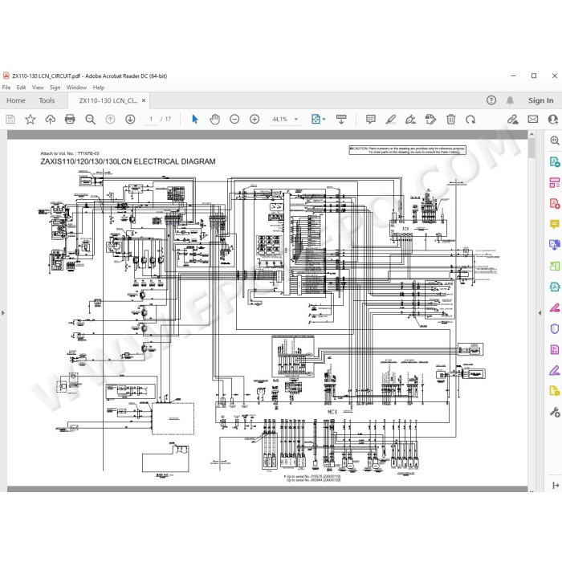
Task: Open Find text magnifier icon
Action: 90,119
